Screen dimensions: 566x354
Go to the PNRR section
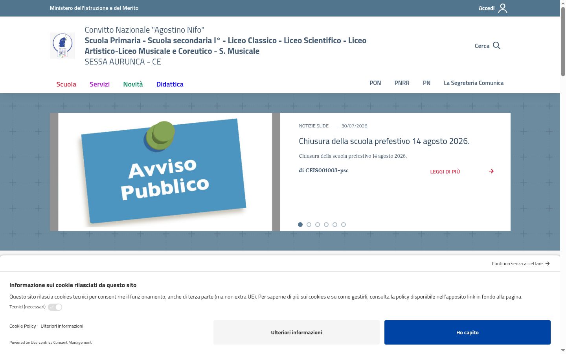click(x=402, y=83)
